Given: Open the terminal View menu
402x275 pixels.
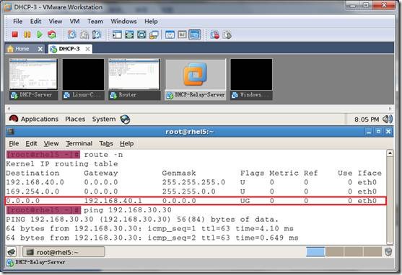Looking at the screenshot, I should click(x=51, y=143).
